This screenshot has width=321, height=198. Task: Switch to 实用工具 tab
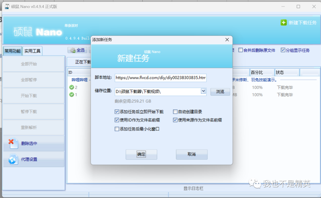(32, 51)
